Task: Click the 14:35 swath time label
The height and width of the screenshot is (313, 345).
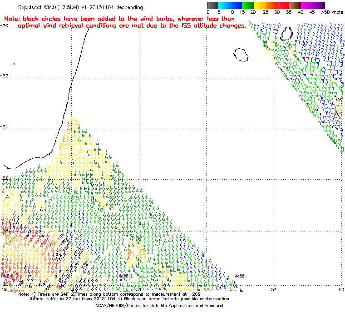Action: click(122, 276)
